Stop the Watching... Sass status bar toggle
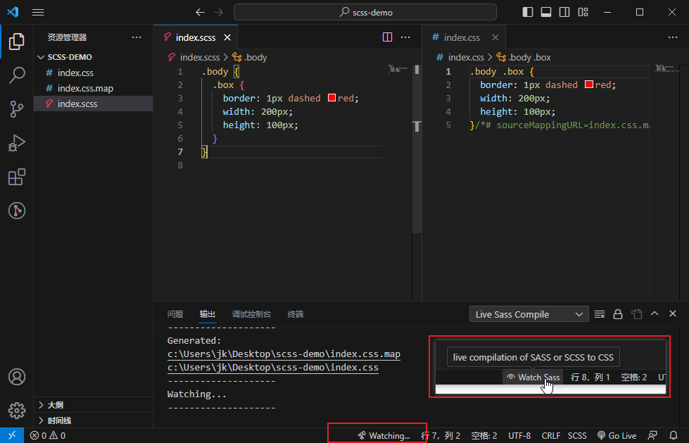 [x=384, y=435]
